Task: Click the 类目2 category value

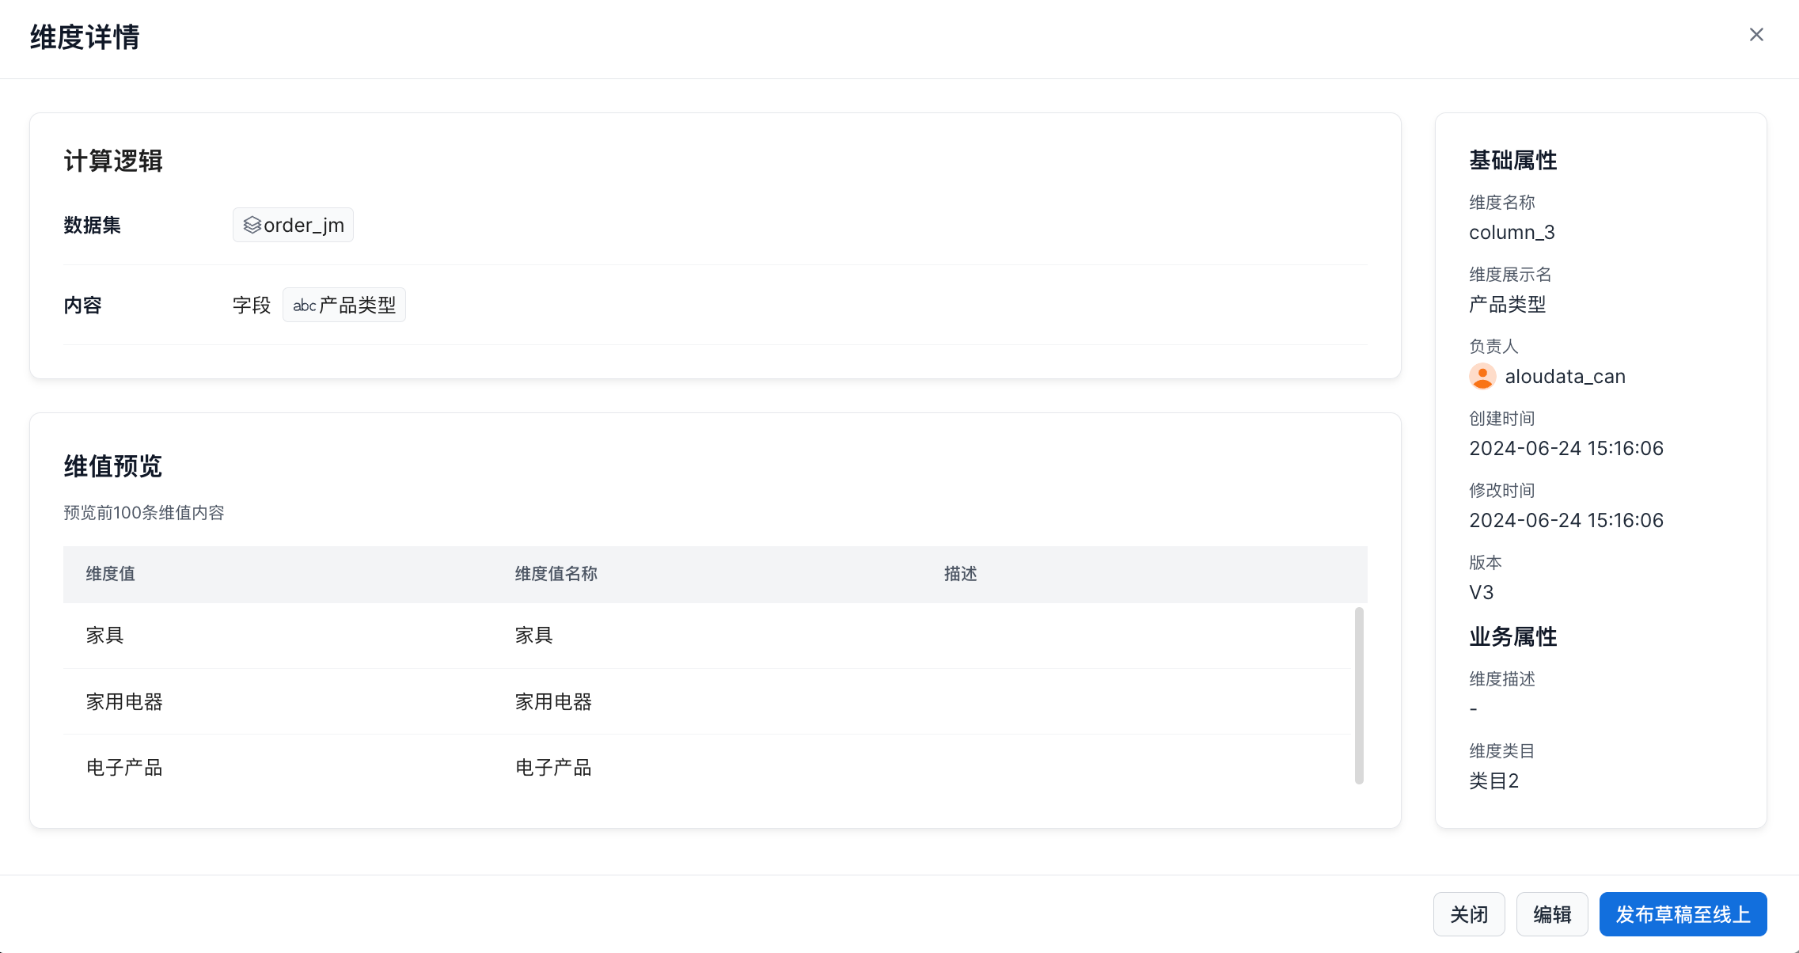Action: click(1493, 781)
